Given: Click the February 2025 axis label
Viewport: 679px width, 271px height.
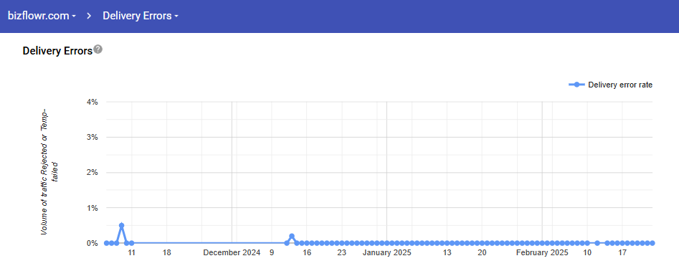Looking at the screenshot, I should (x=542, y=253).
